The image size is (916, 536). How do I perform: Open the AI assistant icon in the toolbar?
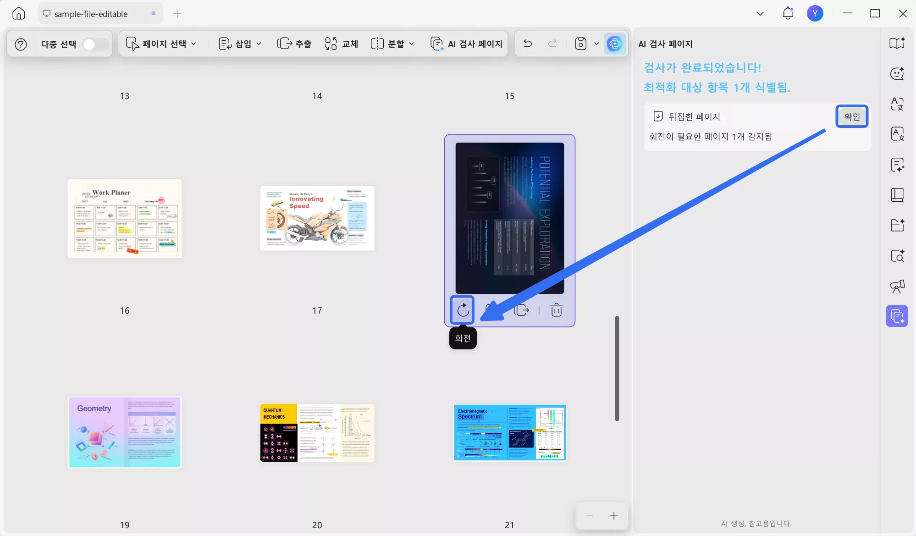point(614,44)
